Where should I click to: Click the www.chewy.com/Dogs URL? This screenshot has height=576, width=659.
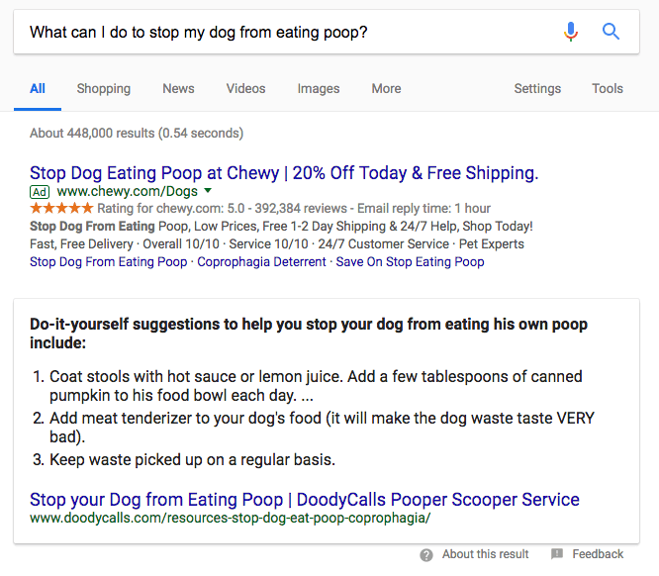coord(127,192)
